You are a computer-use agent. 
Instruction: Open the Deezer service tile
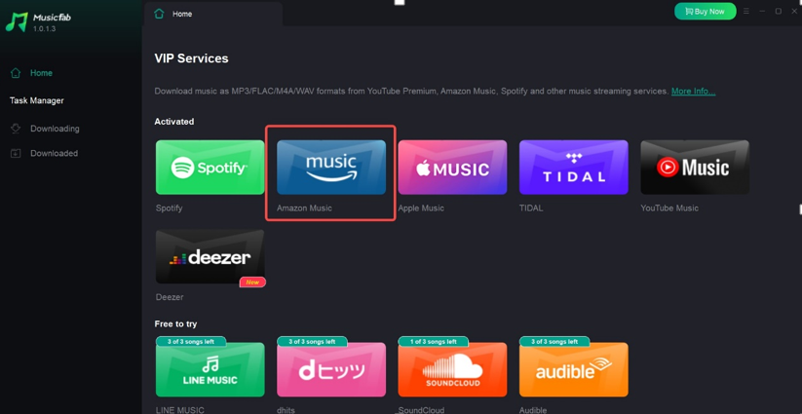pyautogui.click(x=210, y=256)
